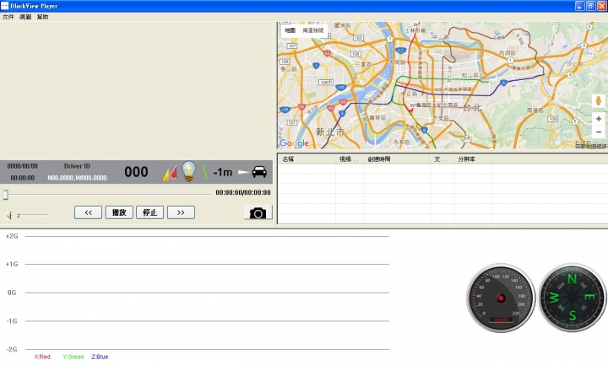Click the compass gauge

point(573,298)
